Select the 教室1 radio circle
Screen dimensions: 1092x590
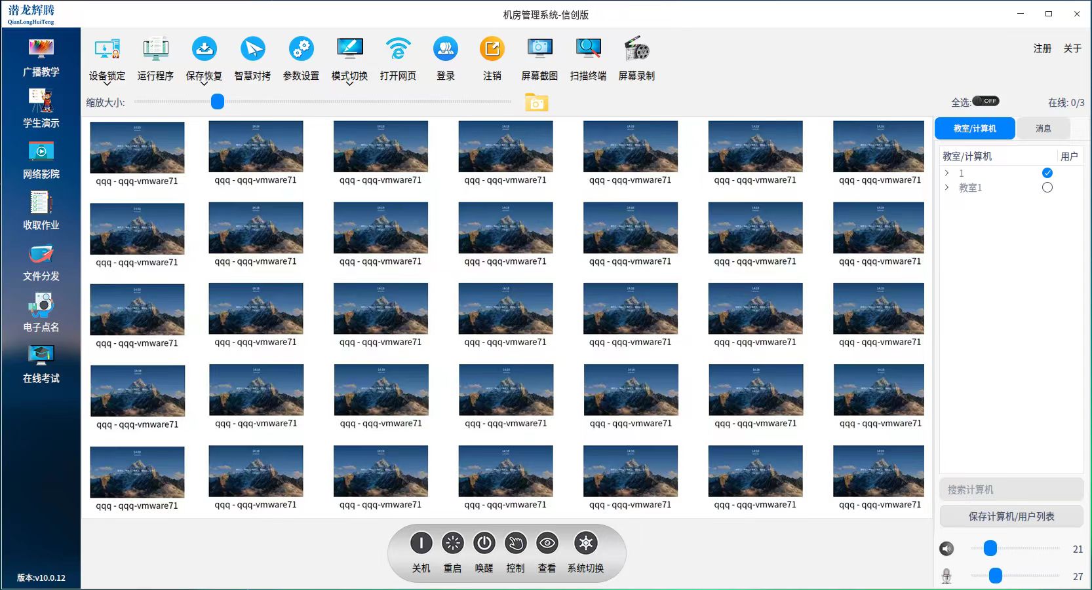coord(1047,188)
